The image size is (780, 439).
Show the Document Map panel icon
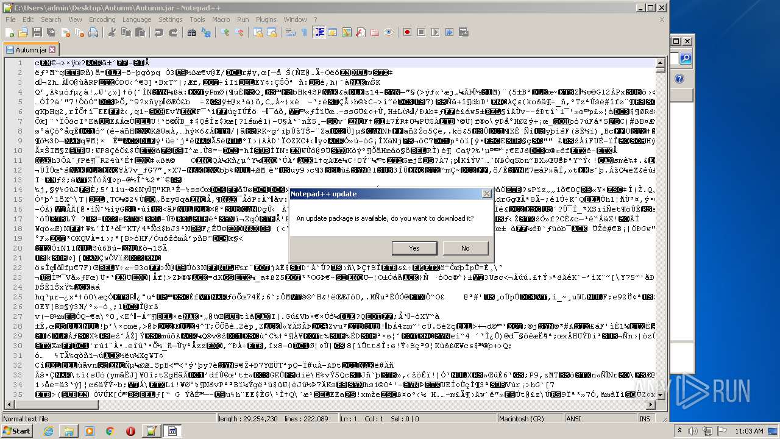click(x=346, y=32)
